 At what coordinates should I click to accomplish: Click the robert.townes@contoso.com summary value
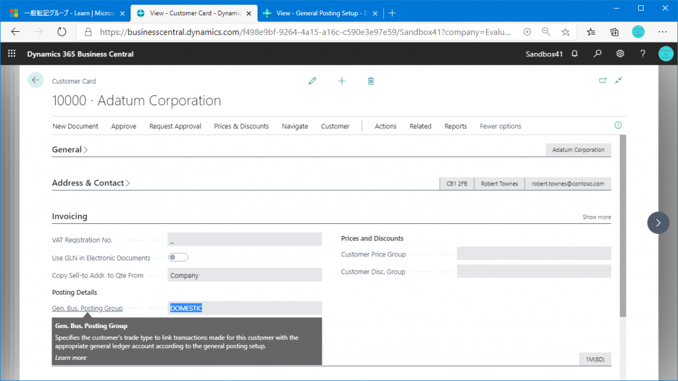[567, 184]
